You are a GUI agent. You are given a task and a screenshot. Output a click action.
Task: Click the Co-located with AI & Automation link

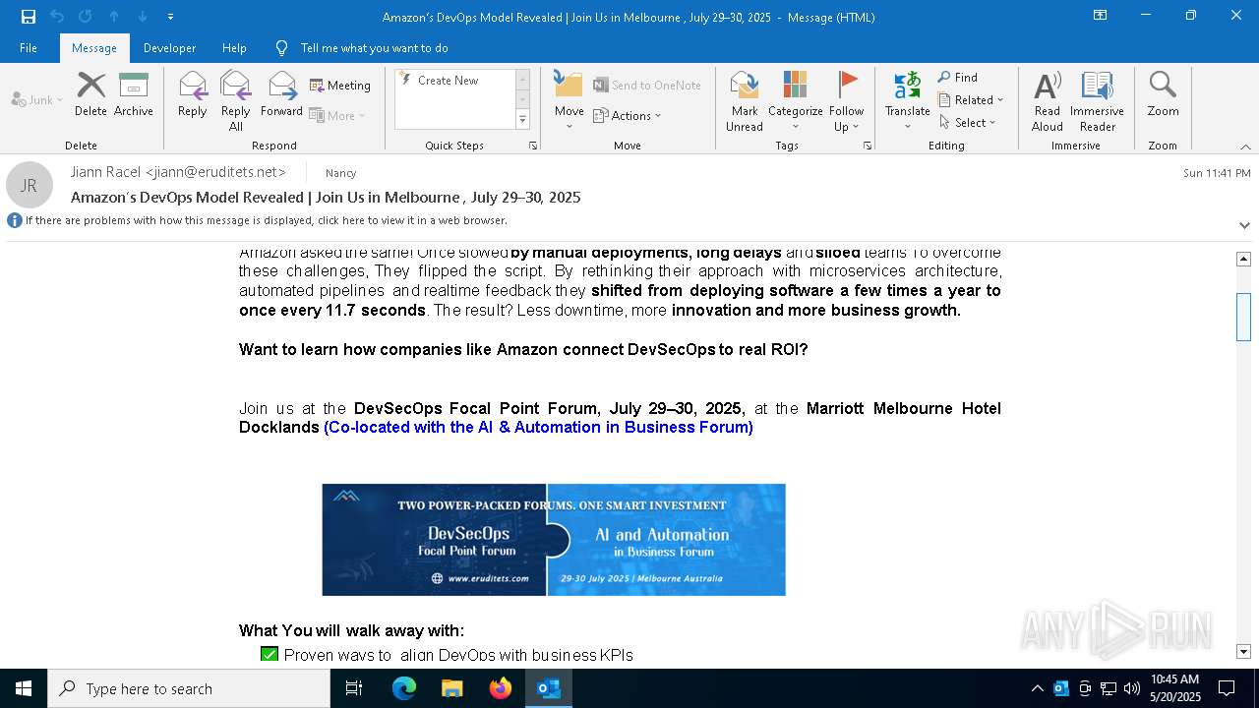click(538, 427)
